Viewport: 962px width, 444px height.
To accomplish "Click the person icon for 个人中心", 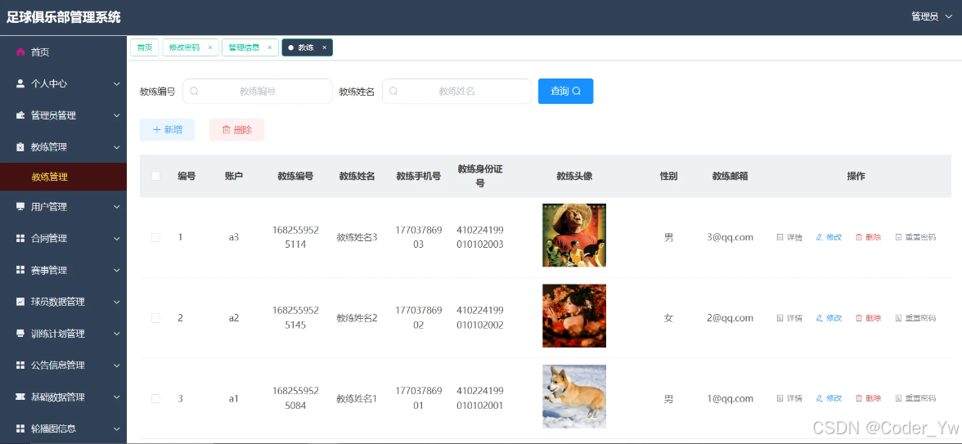I will [20, 83].
